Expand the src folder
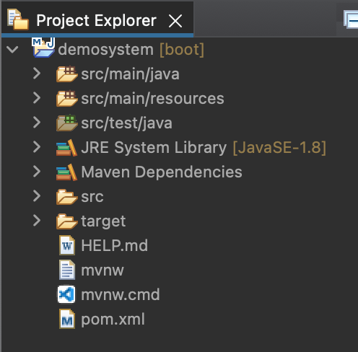358x352 pixels. click(37, 196)
